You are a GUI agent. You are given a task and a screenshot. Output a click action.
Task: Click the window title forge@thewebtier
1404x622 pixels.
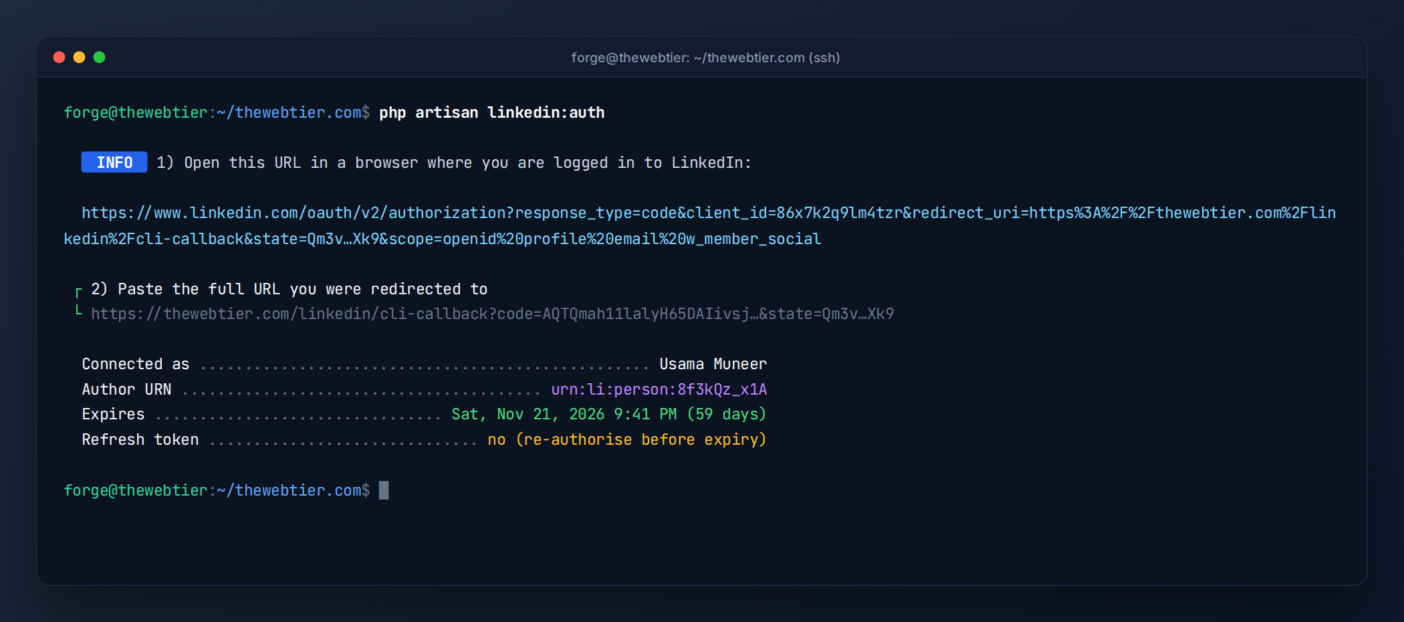pyautogui.click(x=705, y=58)
